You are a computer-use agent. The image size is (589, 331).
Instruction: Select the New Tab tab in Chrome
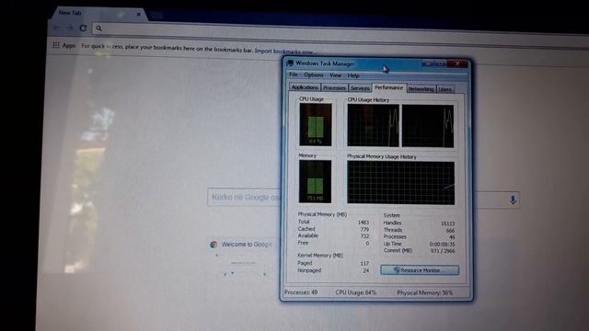pos(98,13)
